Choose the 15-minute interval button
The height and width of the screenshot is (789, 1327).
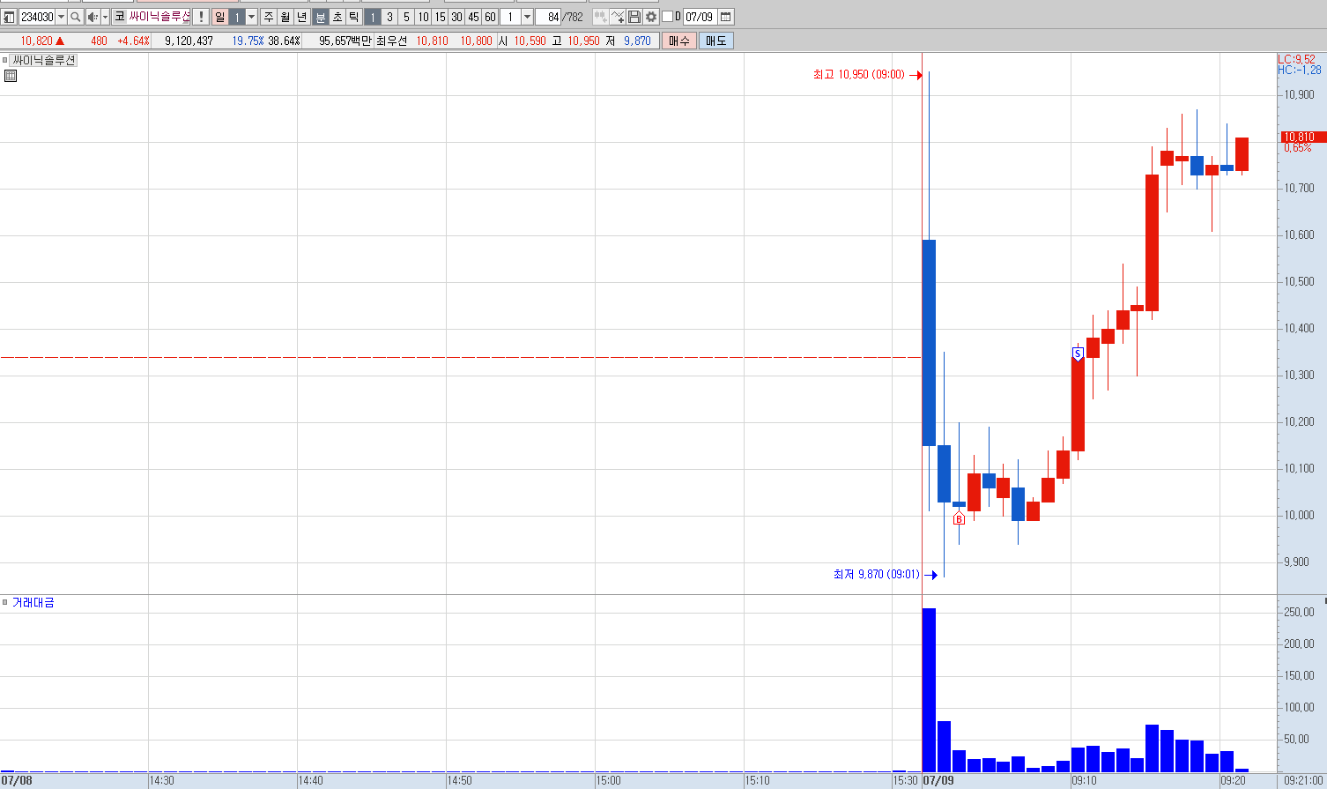click(440, 17)
